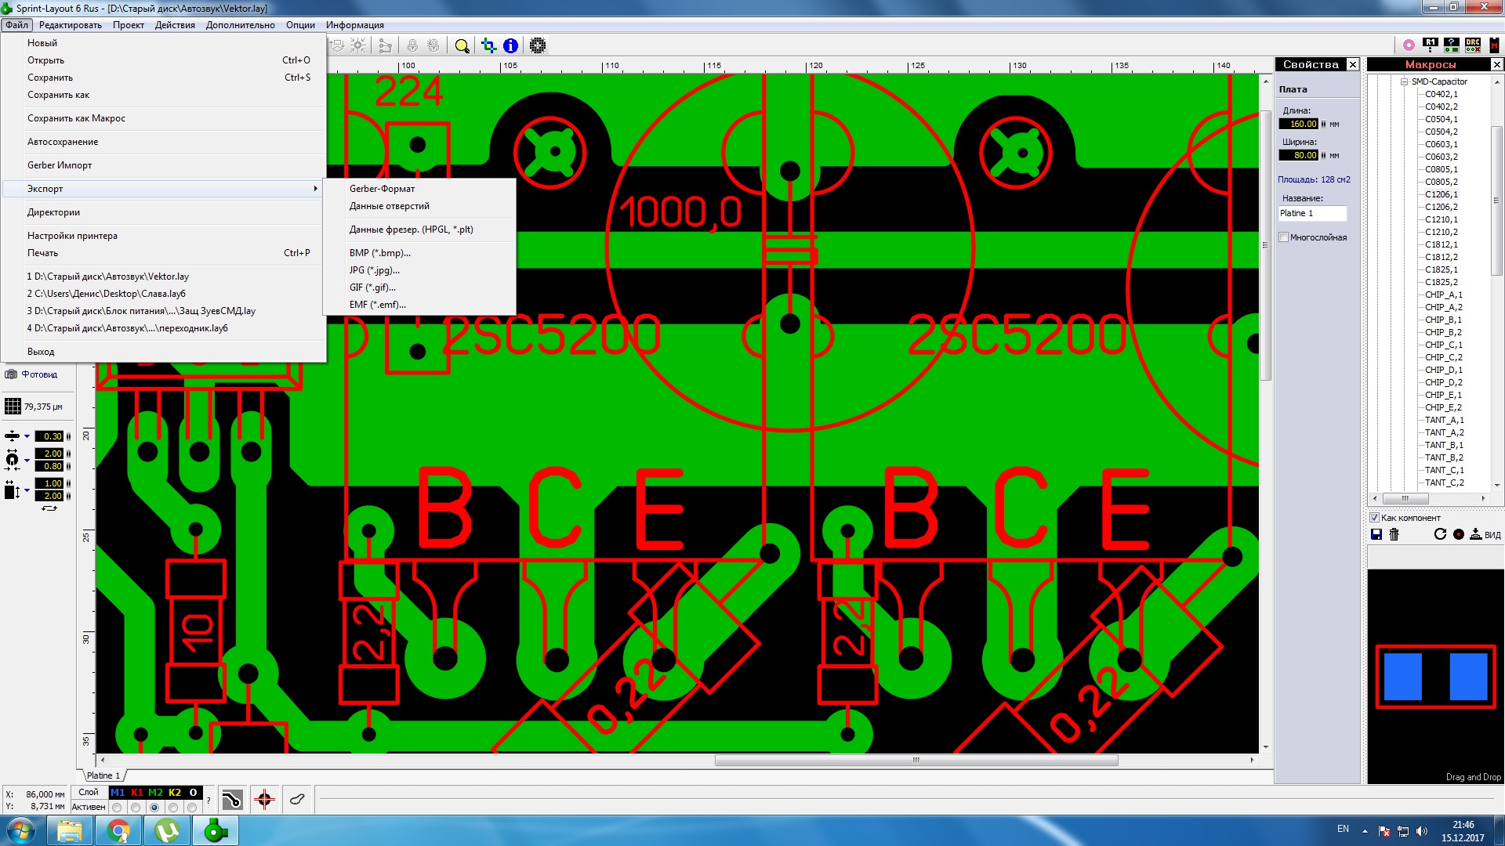1505x846 pixels.
Task: Activate layer M2 radio button
Action: coord(154,808)
